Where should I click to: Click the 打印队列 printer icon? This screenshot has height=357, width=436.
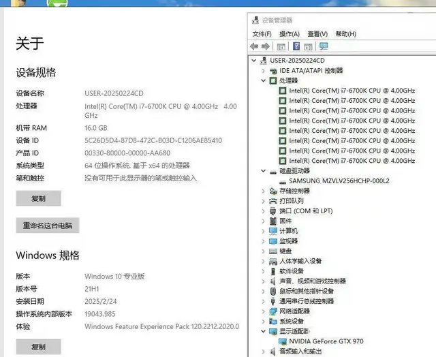[273, 201]
